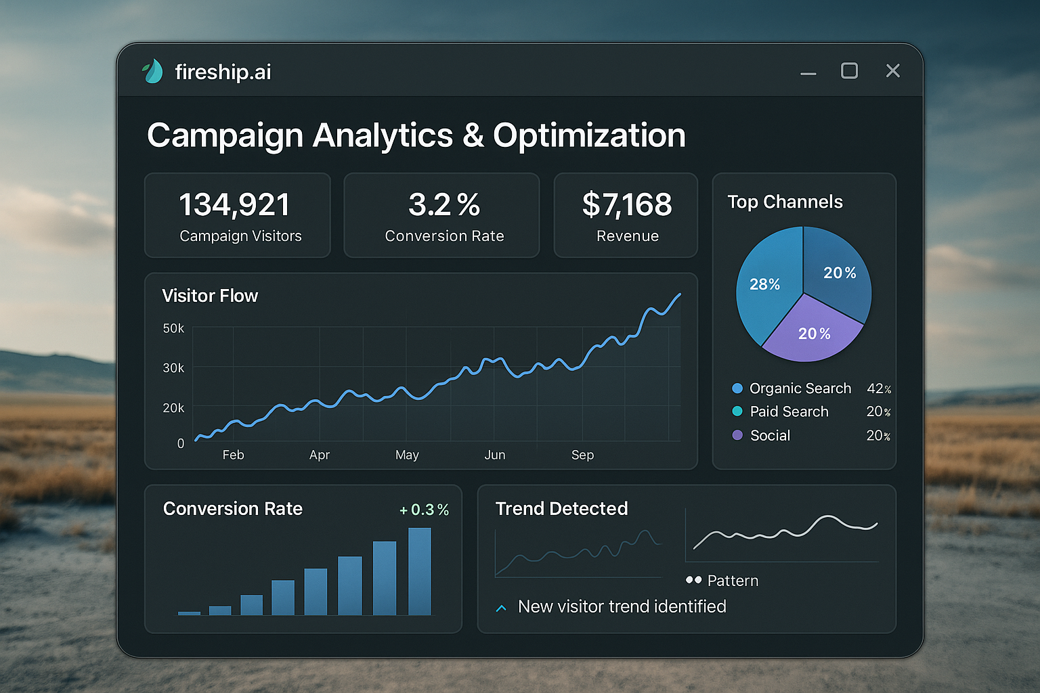
Task: Select the Paid Search legend dot
Action: [737, 411]
